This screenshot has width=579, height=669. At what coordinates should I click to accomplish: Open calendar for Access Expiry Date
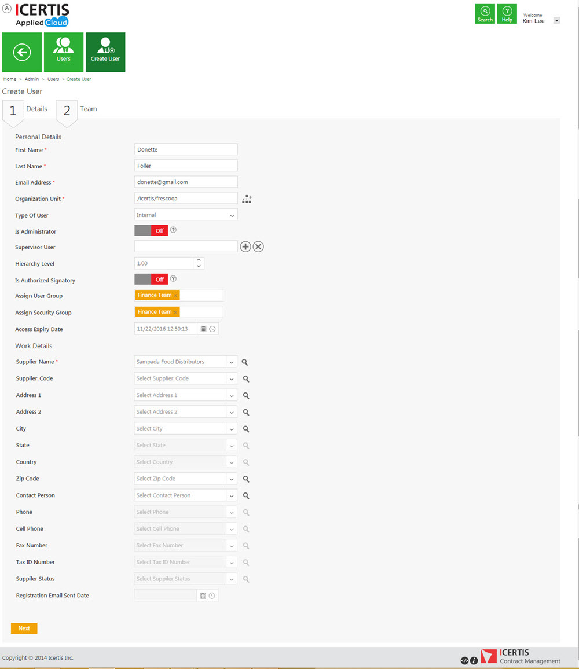(203, 329)
